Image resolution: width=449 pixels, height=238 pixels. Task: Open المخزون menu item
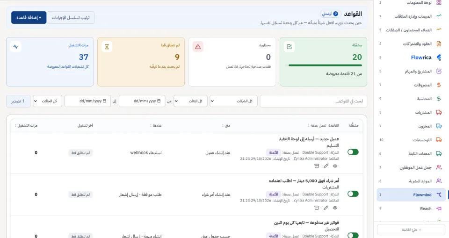click(x=411, y=126)
